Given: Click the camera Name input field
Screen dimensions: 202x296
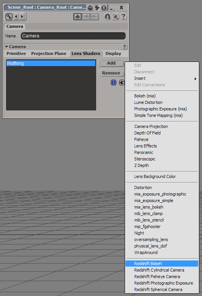Looking at the screenshot, I should pyautogui.click(x=73, y=36).
